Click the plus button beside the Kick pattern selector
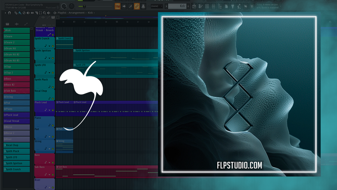The width and height of the screenshot is (337, 190). tap(188, 6)
